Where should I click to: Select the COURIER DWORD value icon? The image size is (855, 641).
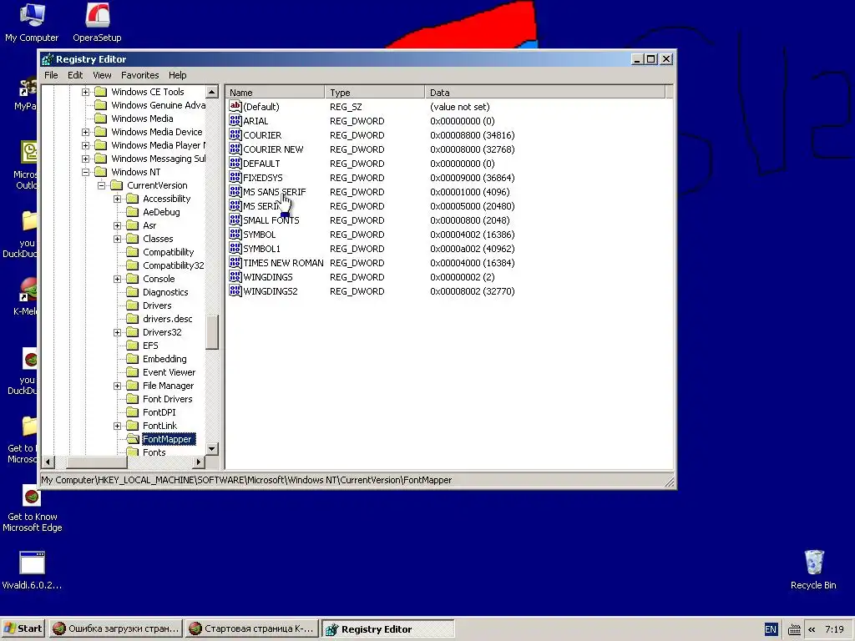pyautogui.click(x=235, y=134)
